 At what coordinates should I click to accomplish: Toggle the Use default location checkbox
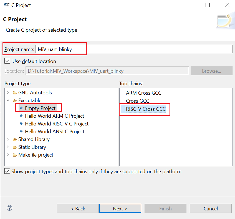click(7, 61)
